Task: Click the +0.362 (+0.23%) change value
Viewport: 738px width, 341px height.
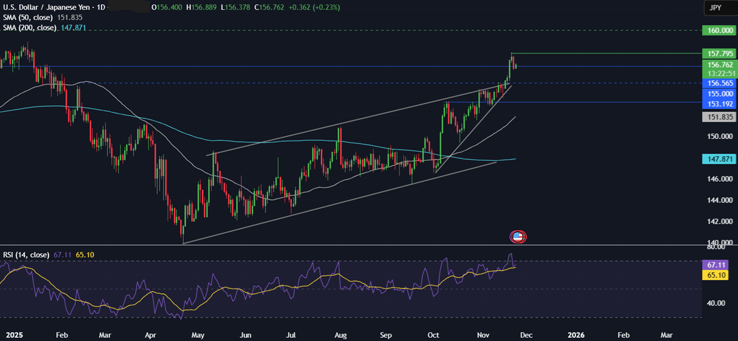Action: tap(314, 7)
